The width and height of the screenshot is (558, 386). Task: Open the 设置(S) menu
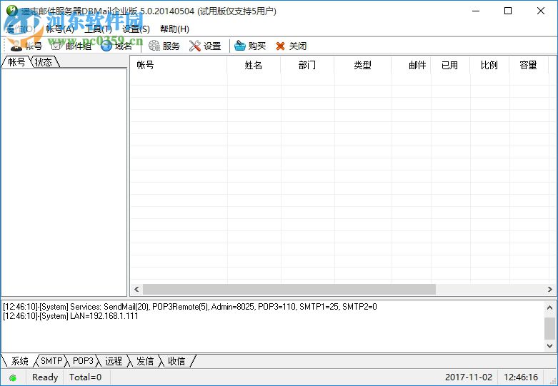coord(136,29)
